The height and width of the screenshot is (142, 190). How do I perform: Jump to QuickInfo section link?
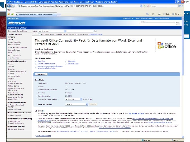(41, 61)
